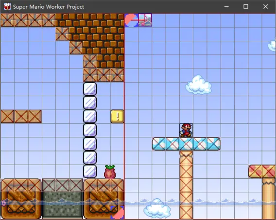Image resolution: width=276 pixels, height=220 pixels.
Task: Click the yellow exclamation mark block
Action: click(118, 116)
